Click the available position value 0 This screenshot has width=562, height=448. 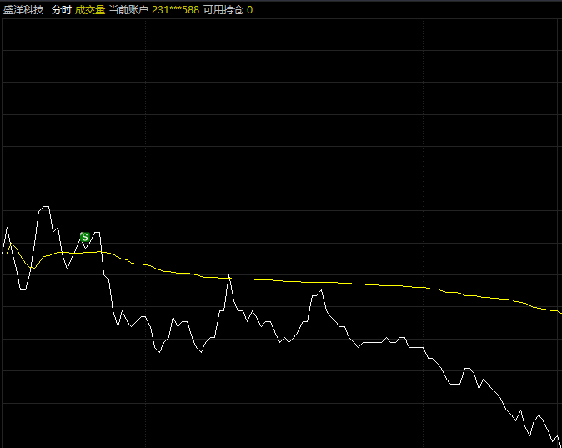(250, 10)
